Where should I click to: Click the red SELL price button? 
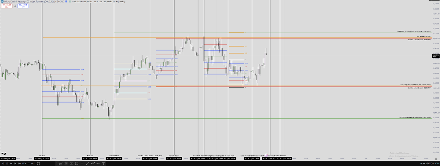[x=7, y=6]
